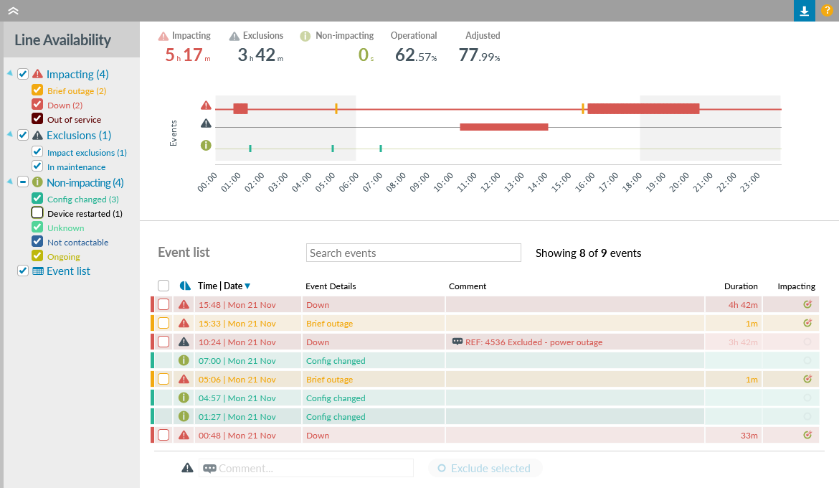
Task: Click the pie-chart column icon in event list header
Action: pyautogui.click(x=184, y=286)
